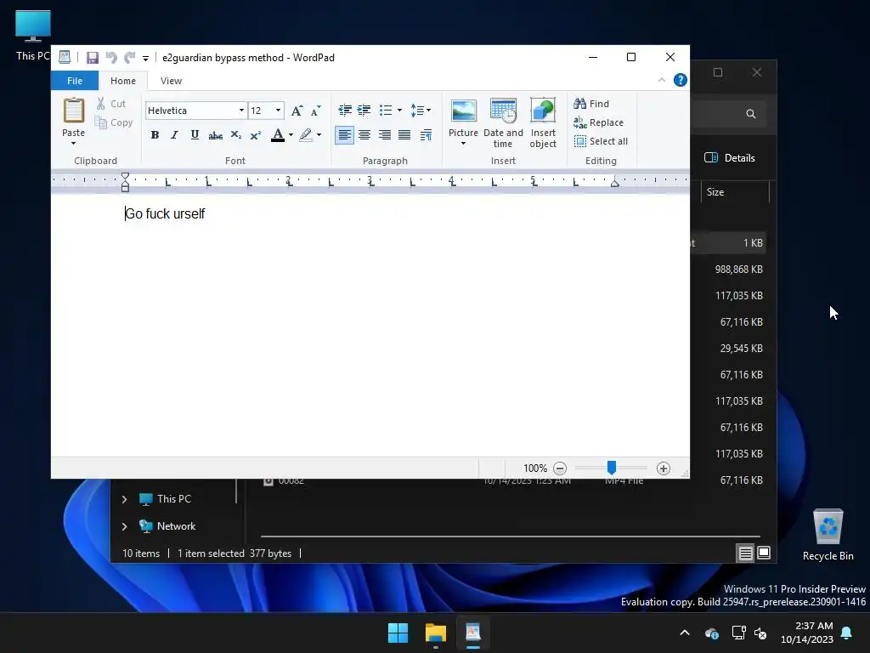Click the Copy button
This screenshot has width=870, height=653.
114,122
